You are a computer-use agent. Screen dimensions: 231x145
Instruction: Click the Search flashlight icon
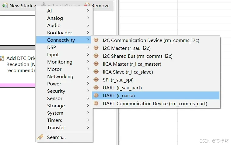[x=40, y=137]
